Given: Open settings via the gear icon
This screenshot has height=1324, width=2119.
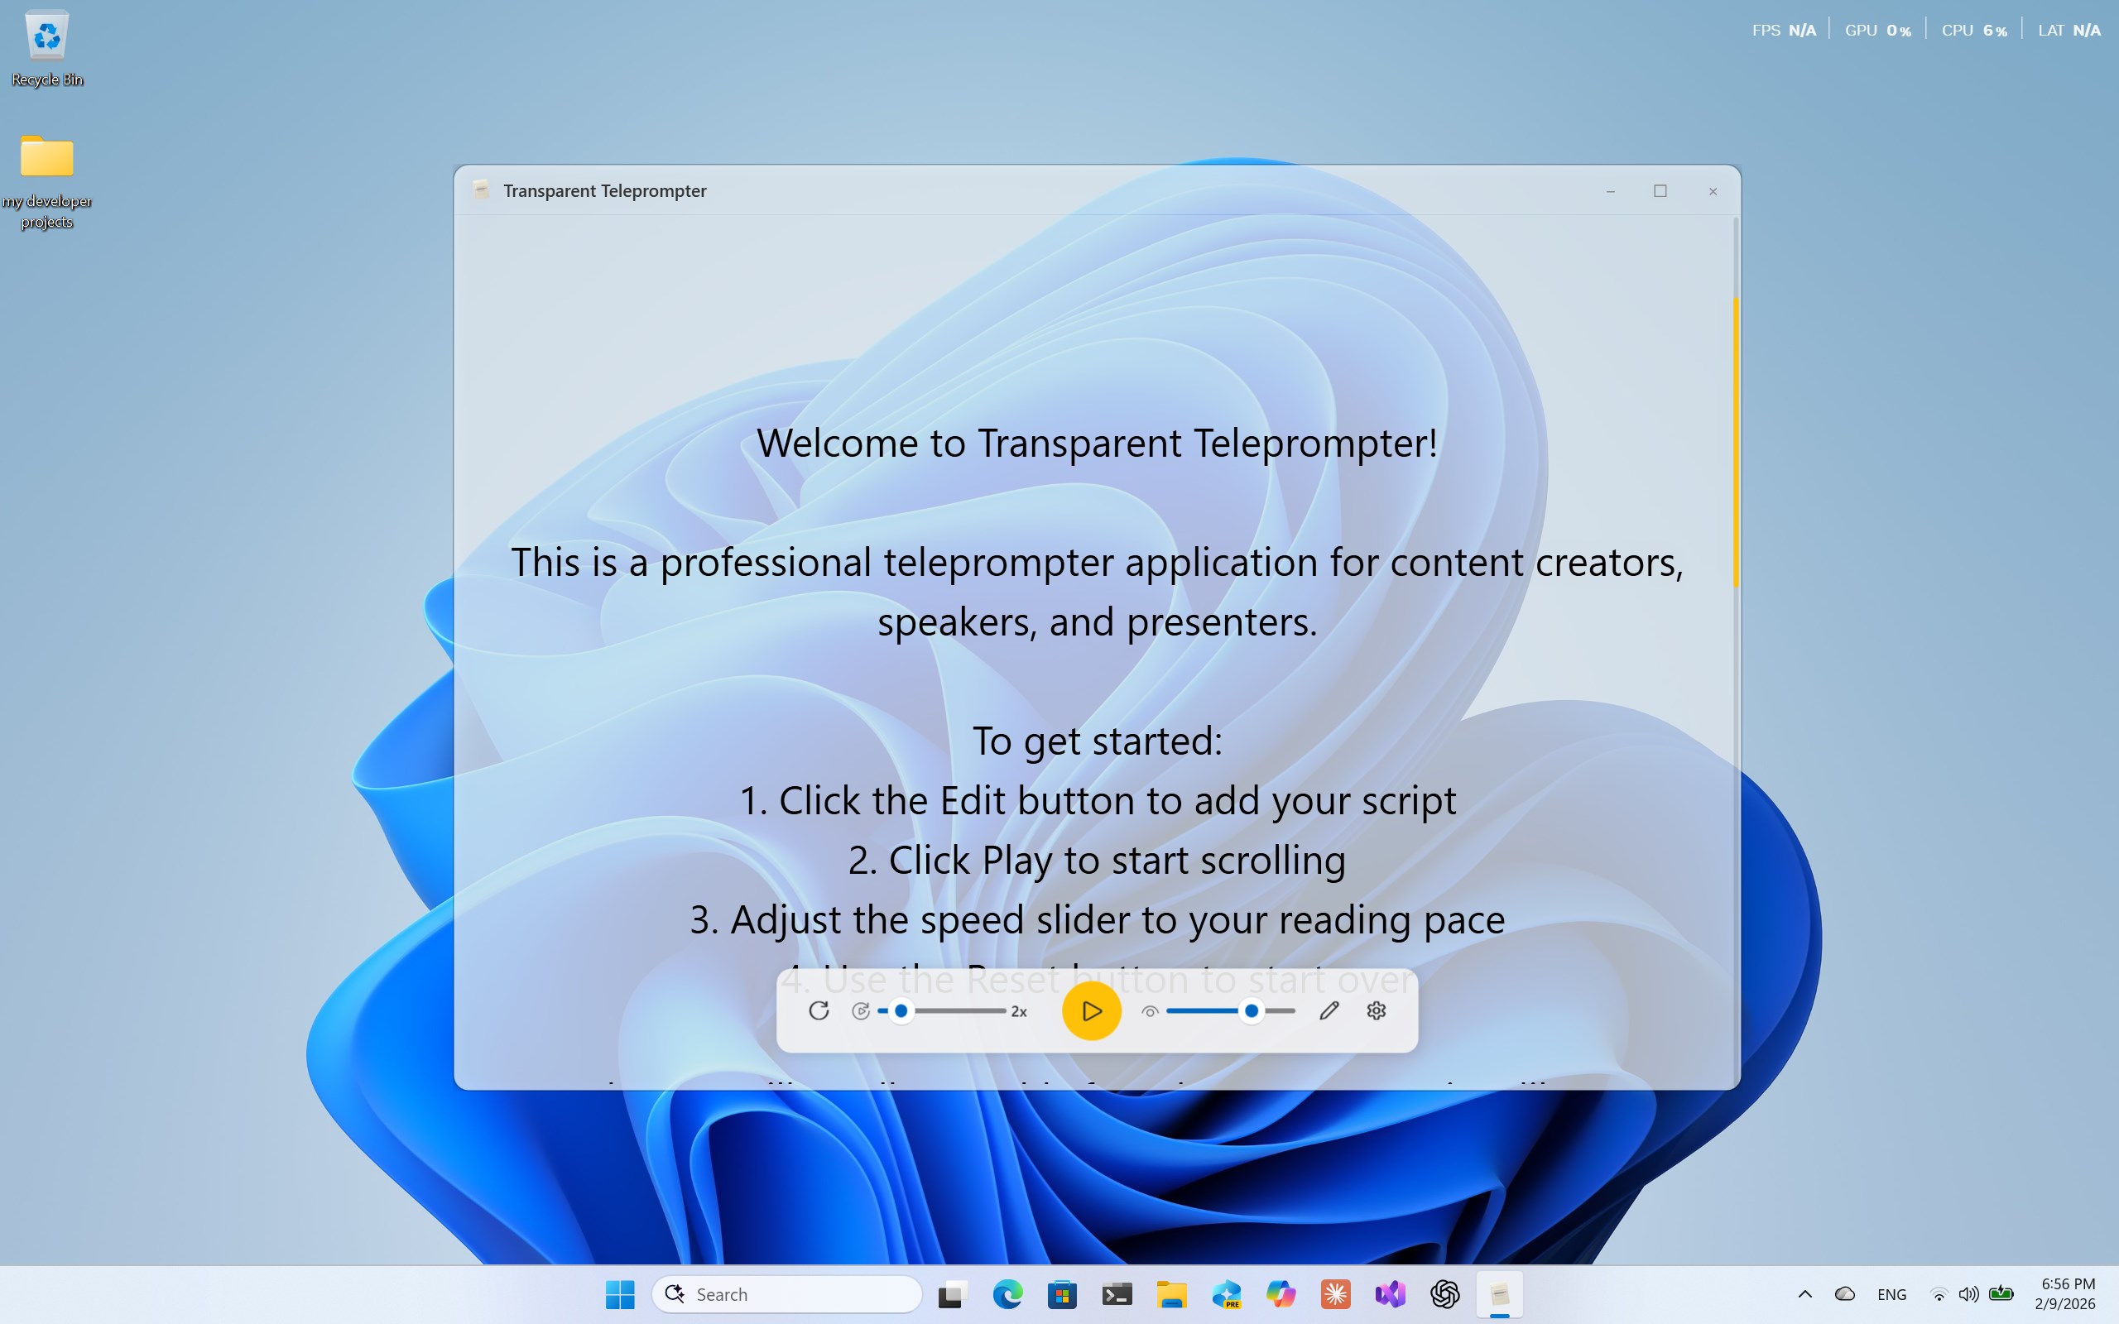Looking at the screenshot, I should (1377, 1010).
